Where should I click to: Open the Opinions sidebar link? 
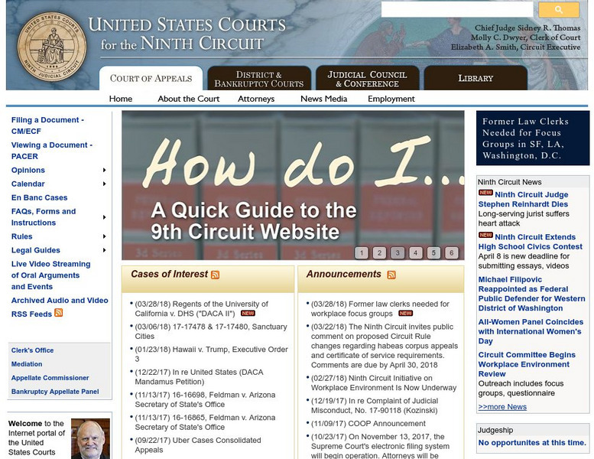(28, 170)
